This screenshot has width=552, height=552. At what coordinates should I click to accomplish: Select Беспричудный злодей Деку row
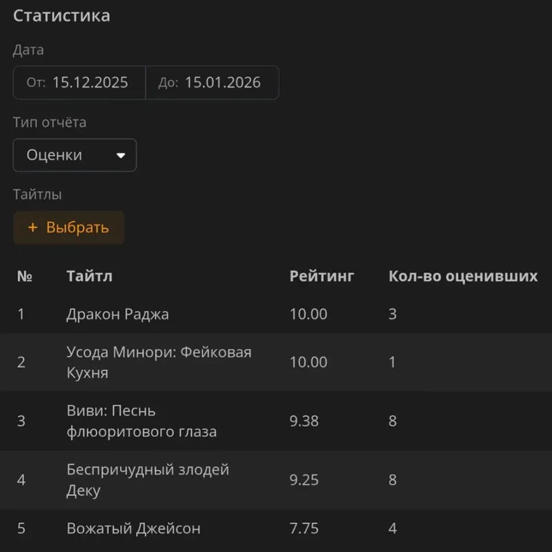(x=148, y=480)
